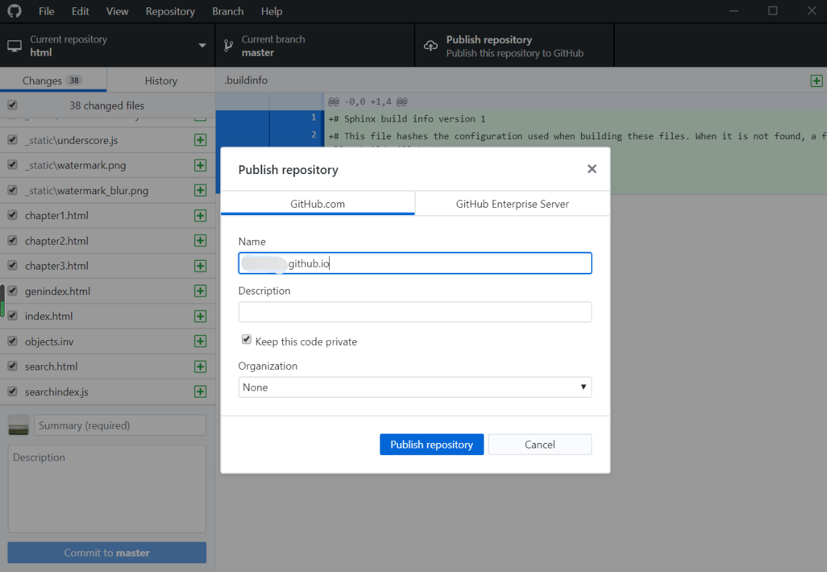Click the added-file icon on _static\watermark.png row

tap(200, 165)
